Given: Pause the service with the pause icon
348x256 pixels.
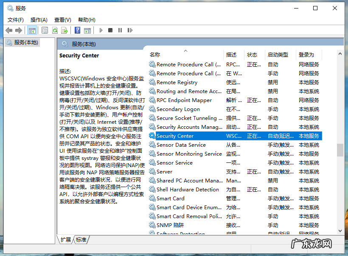Looking at the screenshot, I should click(121, 30).
